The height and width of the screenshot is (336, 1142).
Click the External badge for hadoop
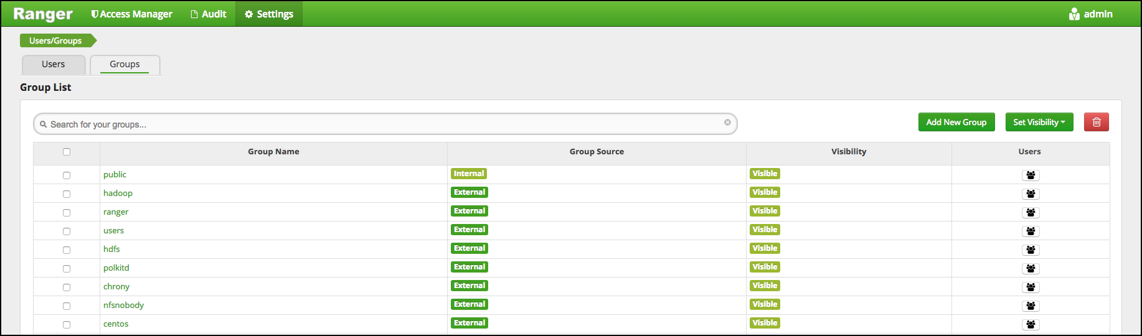(470, 192)
